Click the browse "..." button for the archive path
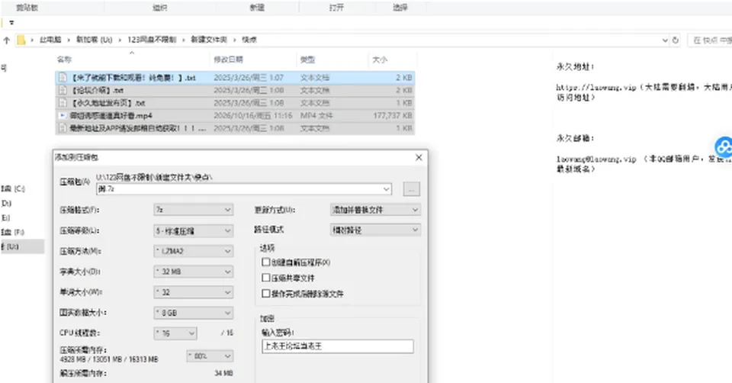This screenshot has height=383, width=732. (411, 189)
